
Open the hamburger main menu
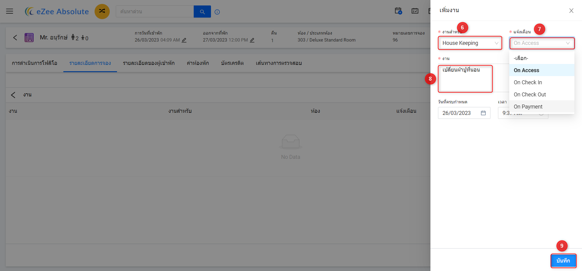(x=10, y=11)
